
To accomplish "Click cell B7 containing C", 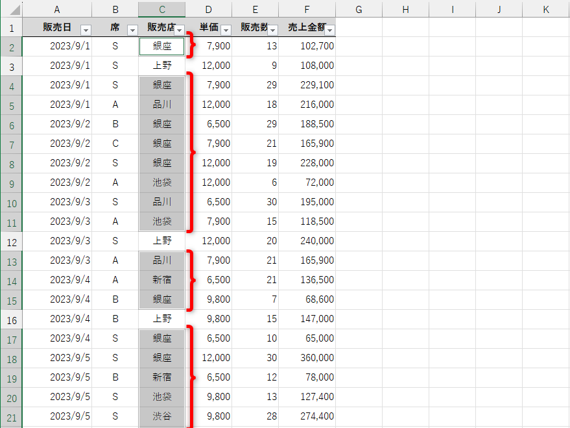I will tap(115, 144).
